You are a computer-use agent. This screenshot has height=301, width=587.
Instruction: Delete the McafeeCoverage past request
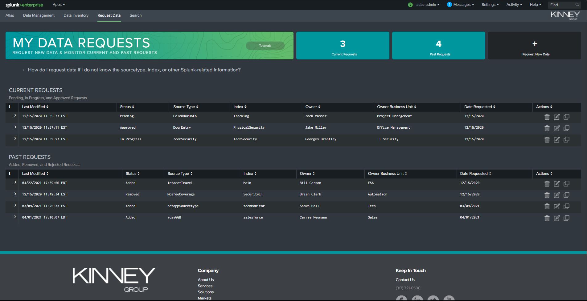547,195
